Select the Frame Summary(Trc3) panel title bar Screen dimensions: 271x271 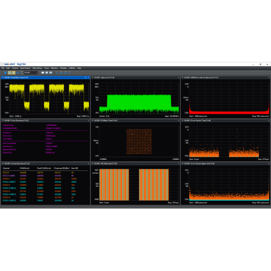46,164
